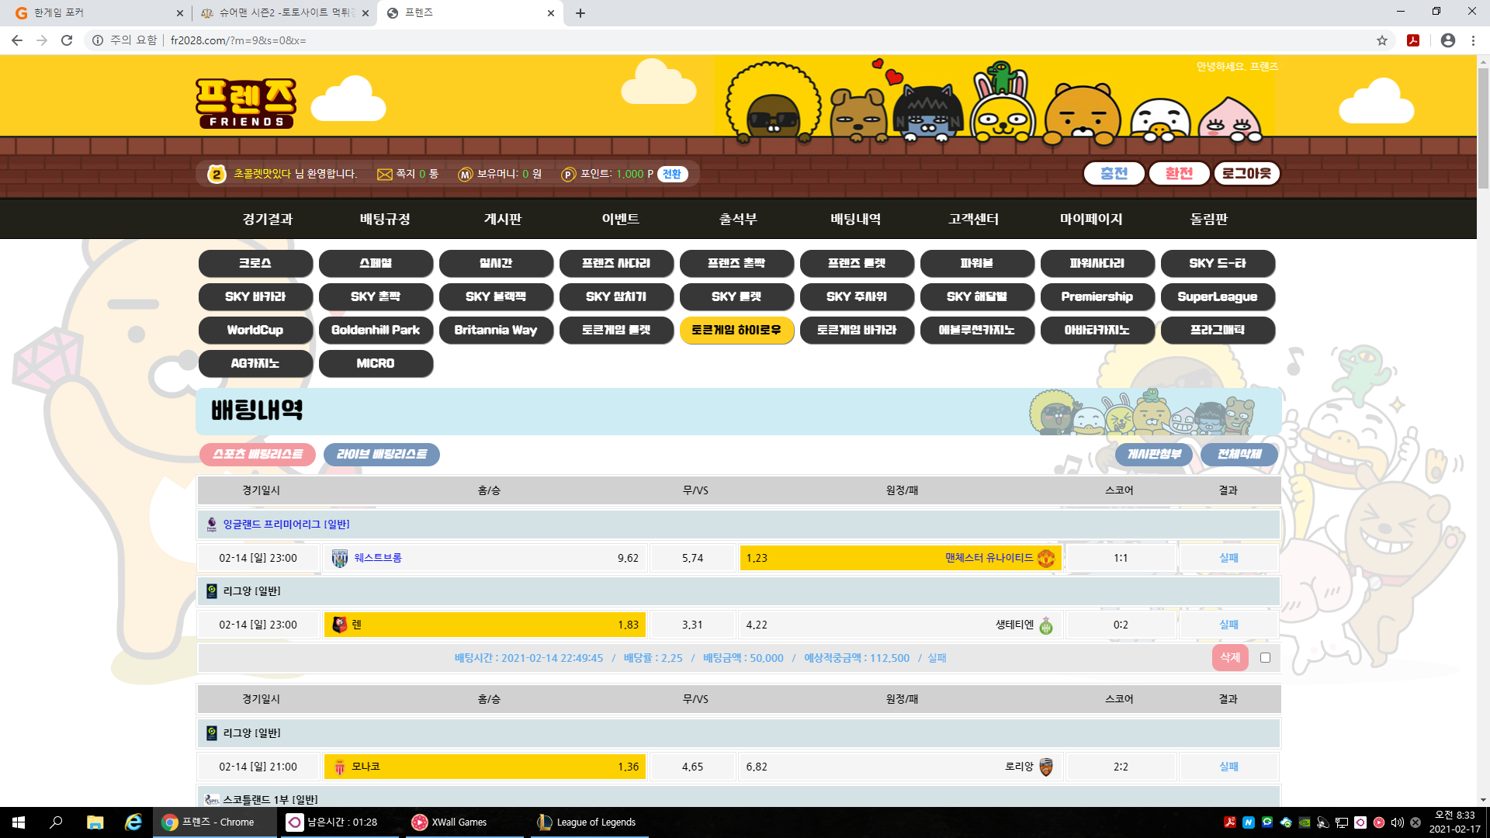Click the 프렌즈 FRIENDS site logo
Viewport: 1490px width, 838px height.
pos(245,102)
